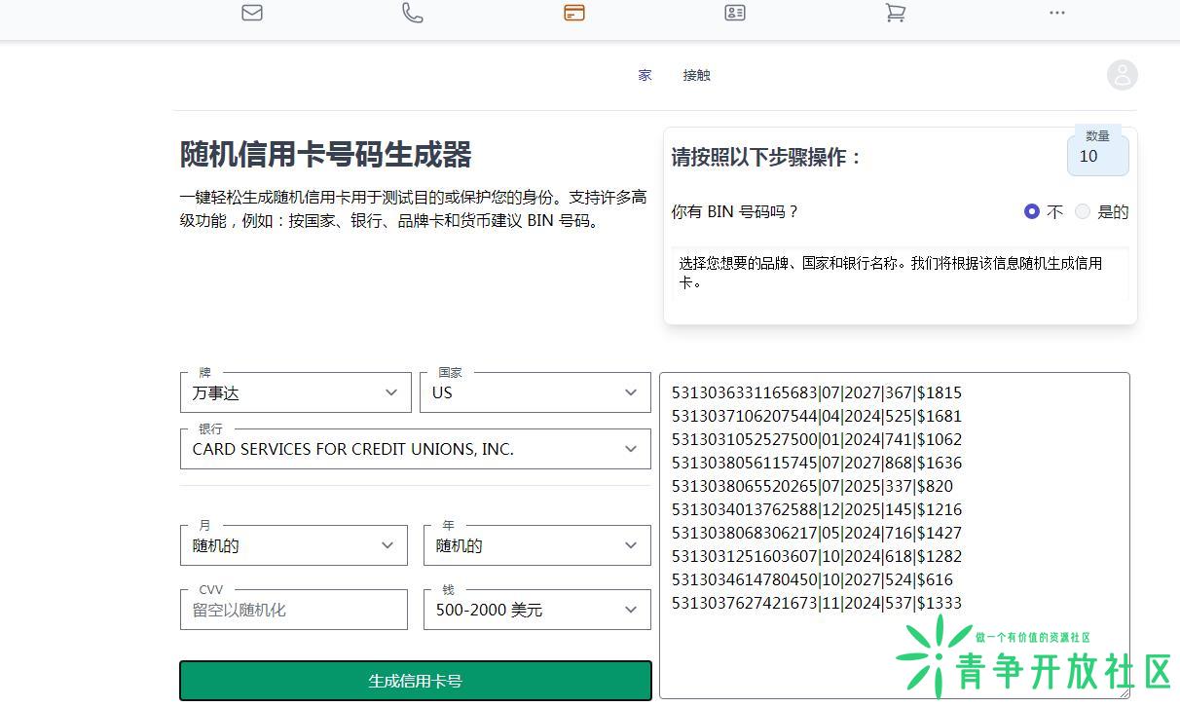Open the 银行 bank dropdown
1180x707 pixels.
(x=416, y=449)
